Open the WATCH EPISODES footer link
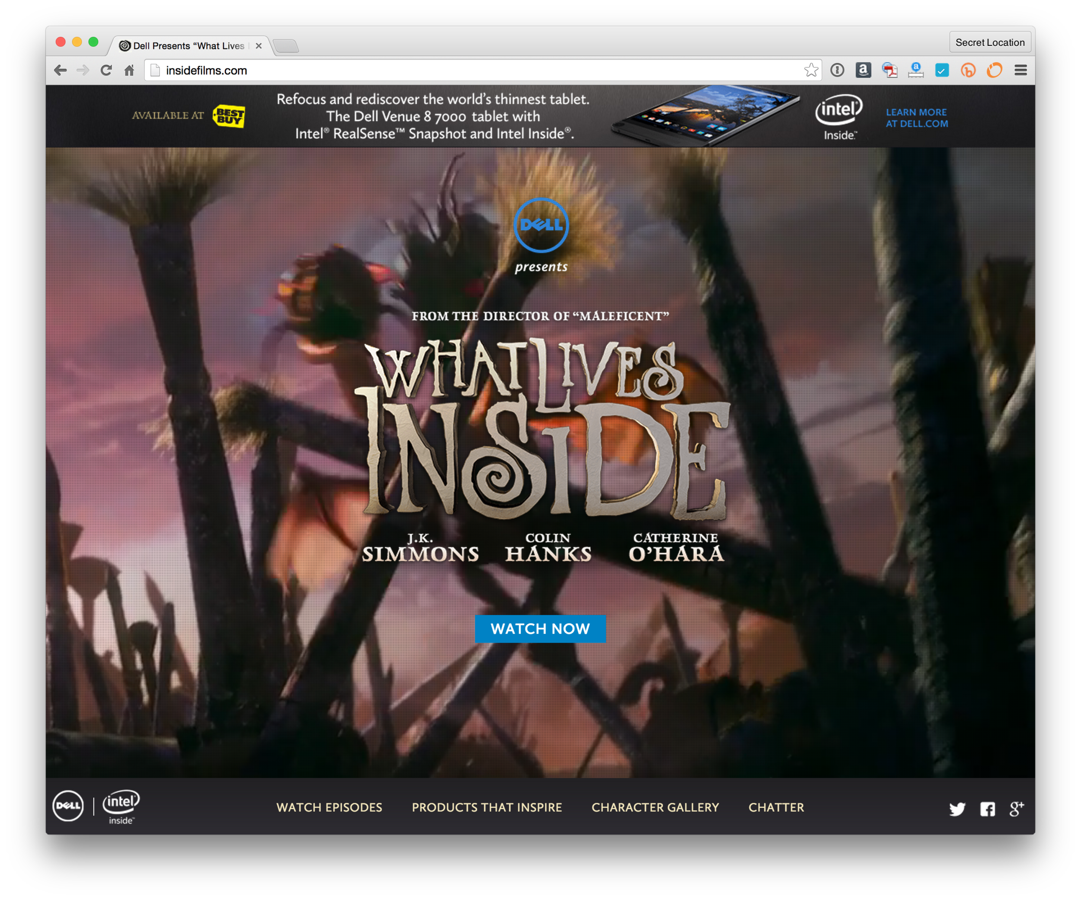This screenshot has width=1081, height=900. point(329,807)
